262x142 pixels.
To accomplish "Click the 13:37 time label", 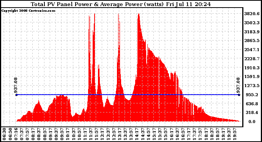I will [126, 134].
